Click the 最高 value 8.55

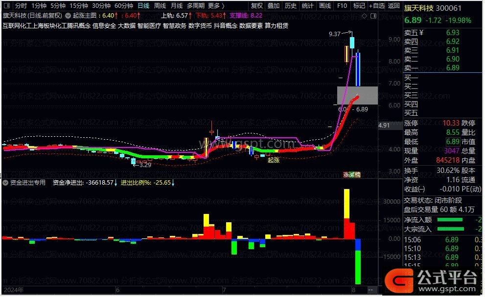click(x=453, y=132)
